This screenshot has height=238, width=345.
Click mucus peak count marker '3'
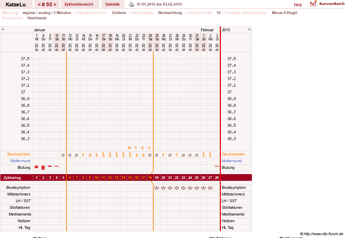(x=149, y=148)
